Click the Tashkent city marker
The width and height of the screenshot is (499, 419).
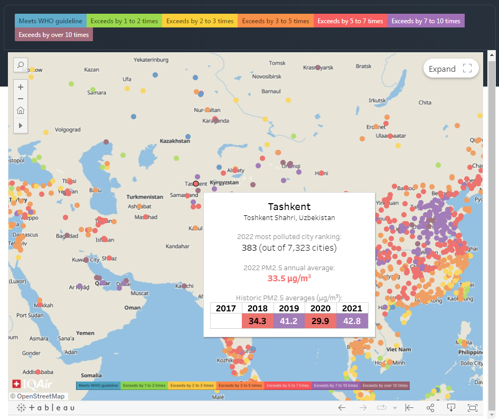tap(196, 184)
